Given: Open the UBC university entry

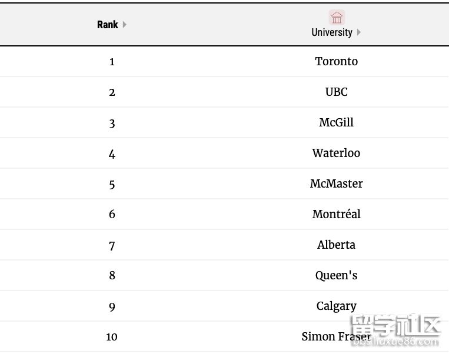Looking at the screenshot, I should (337, 92).
